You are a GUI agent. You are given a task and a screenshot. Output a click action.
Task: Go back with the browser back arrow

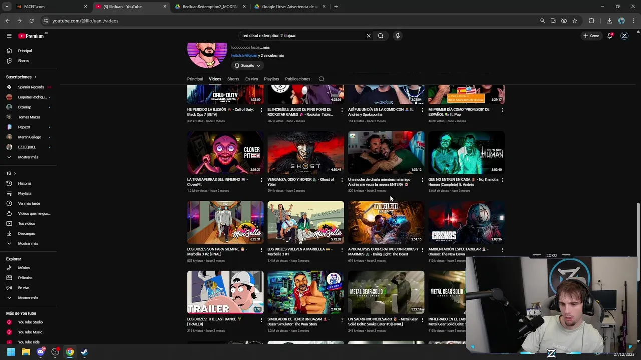coord(7,21)
